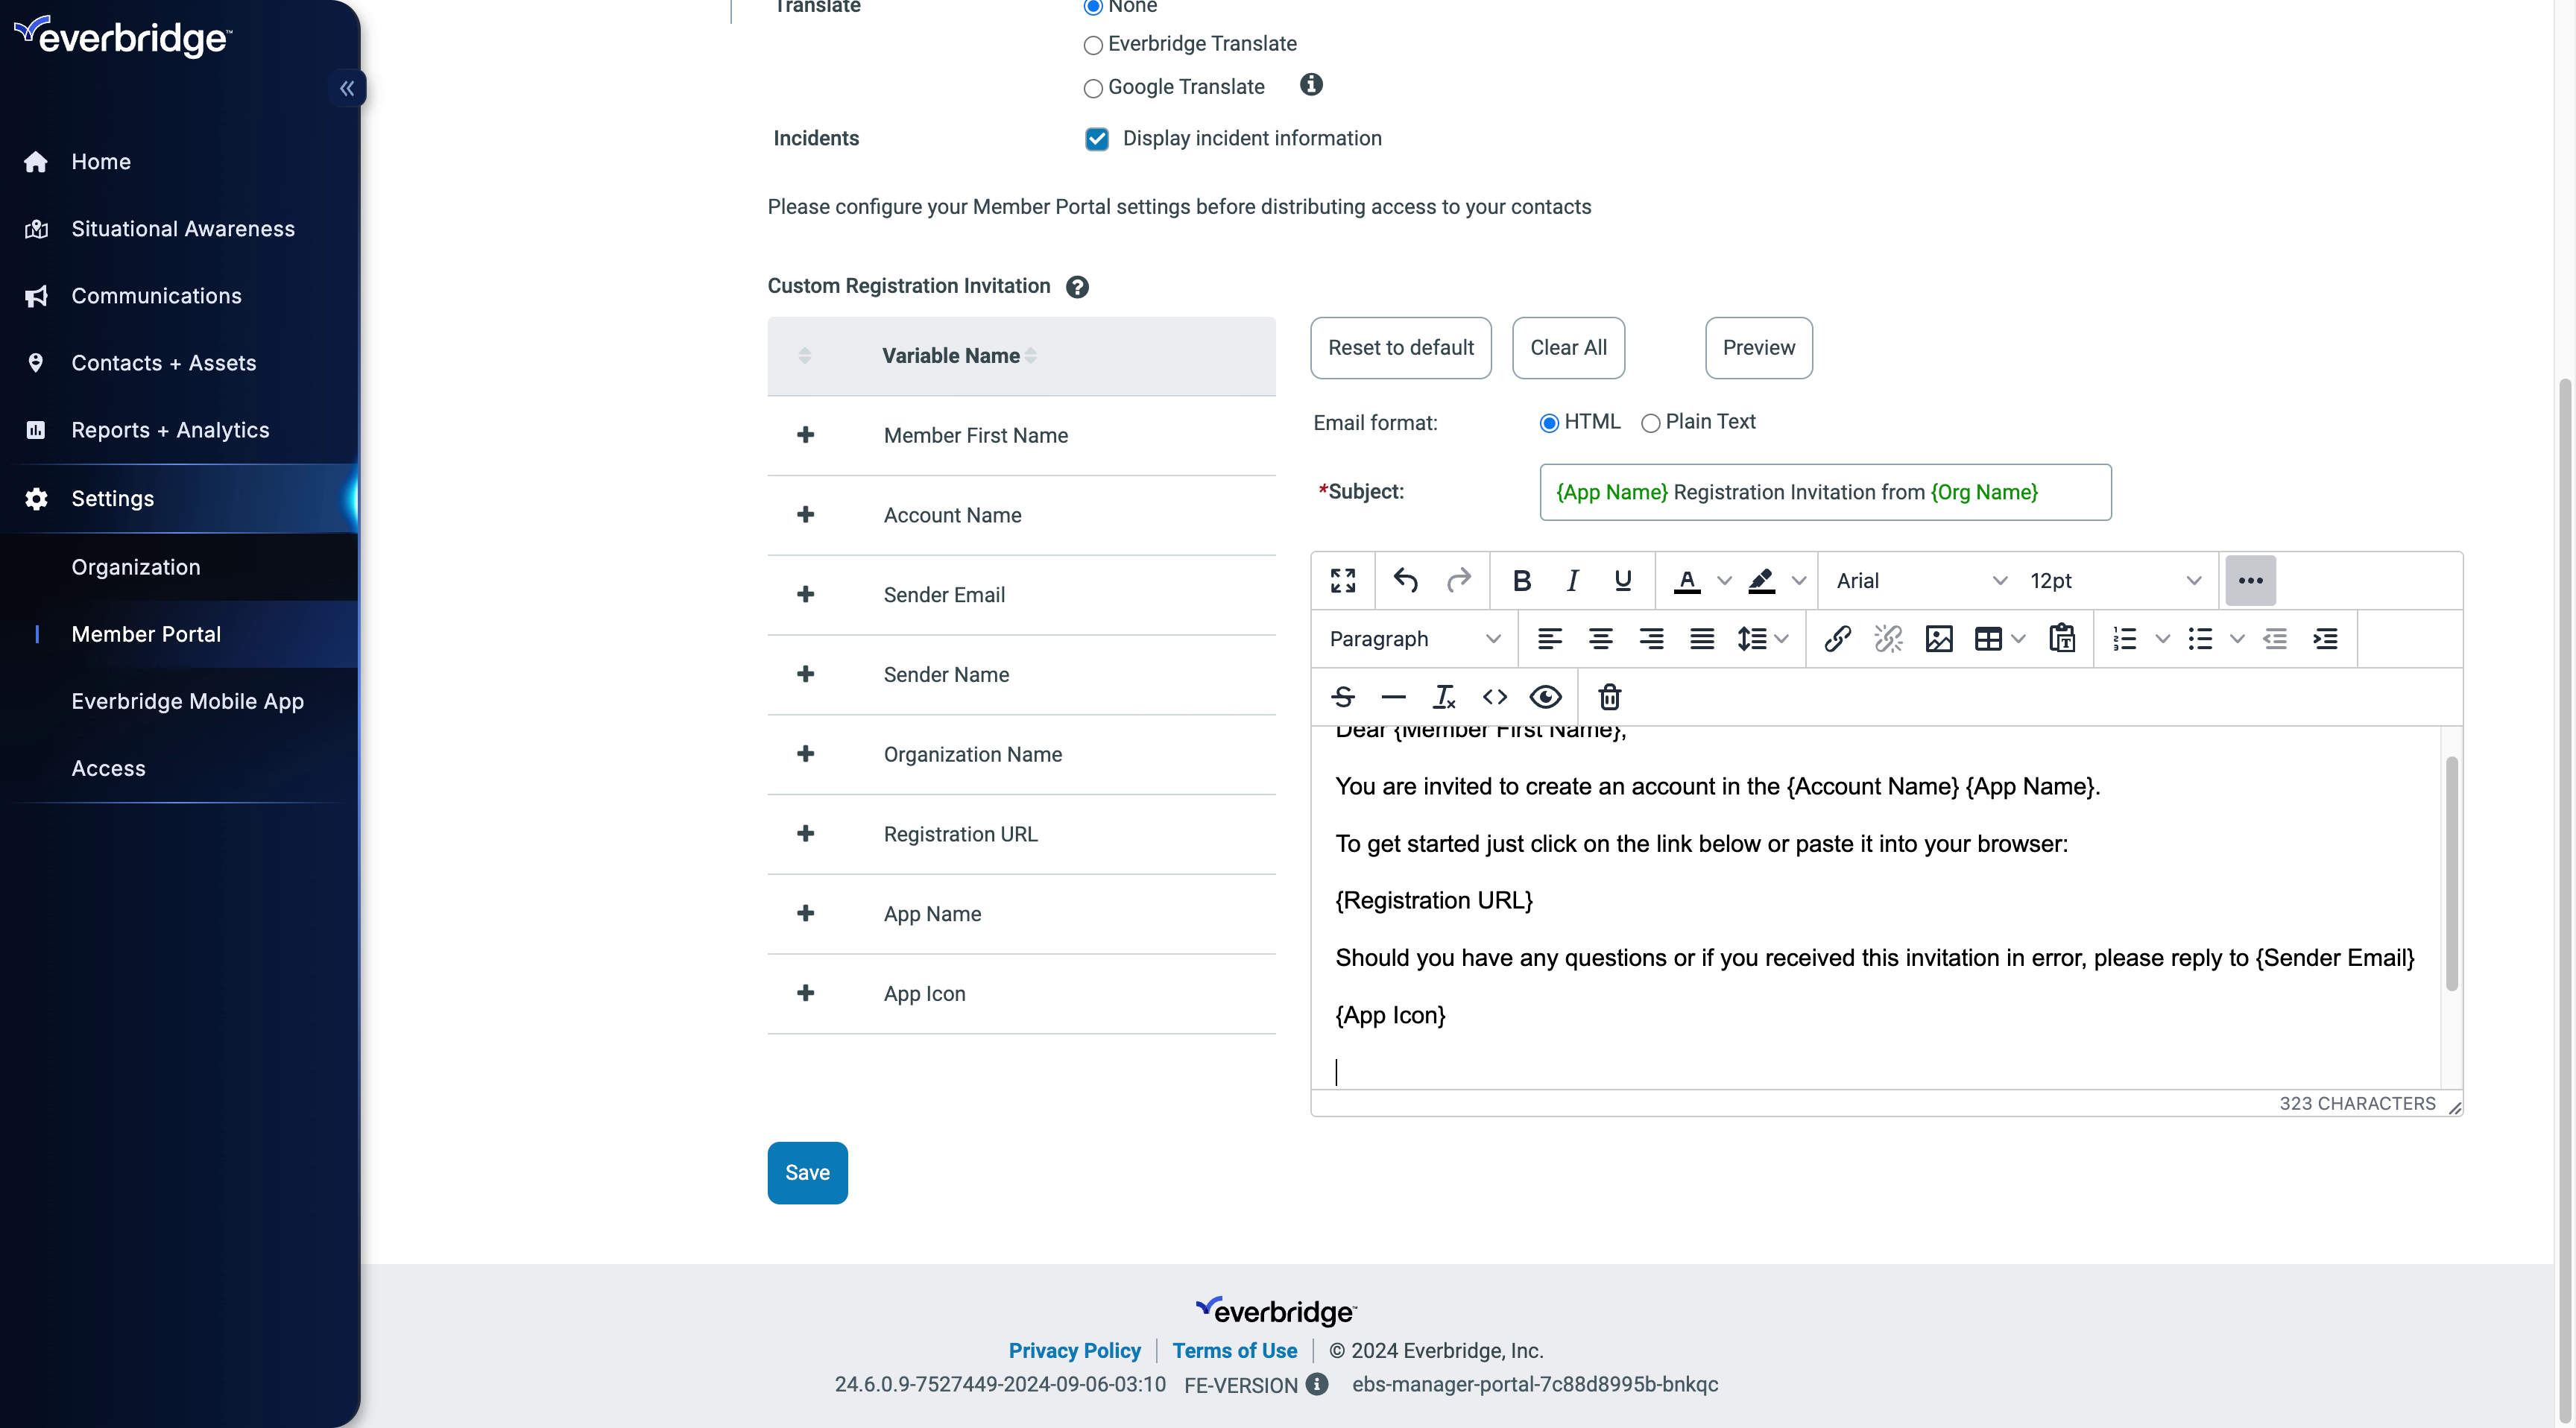Add Registration URL variable
Image resolution: width=2576 pixels, height=1428 pixels.
pyautogui.click(x=805, y=834)
